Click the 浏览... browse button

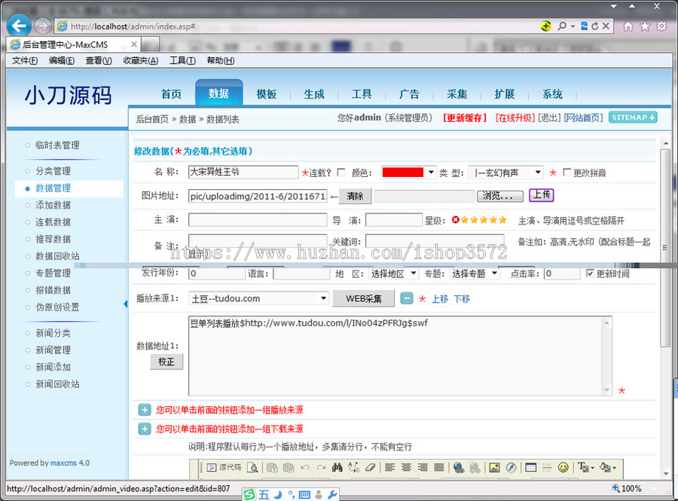click(x=500, y=196)
